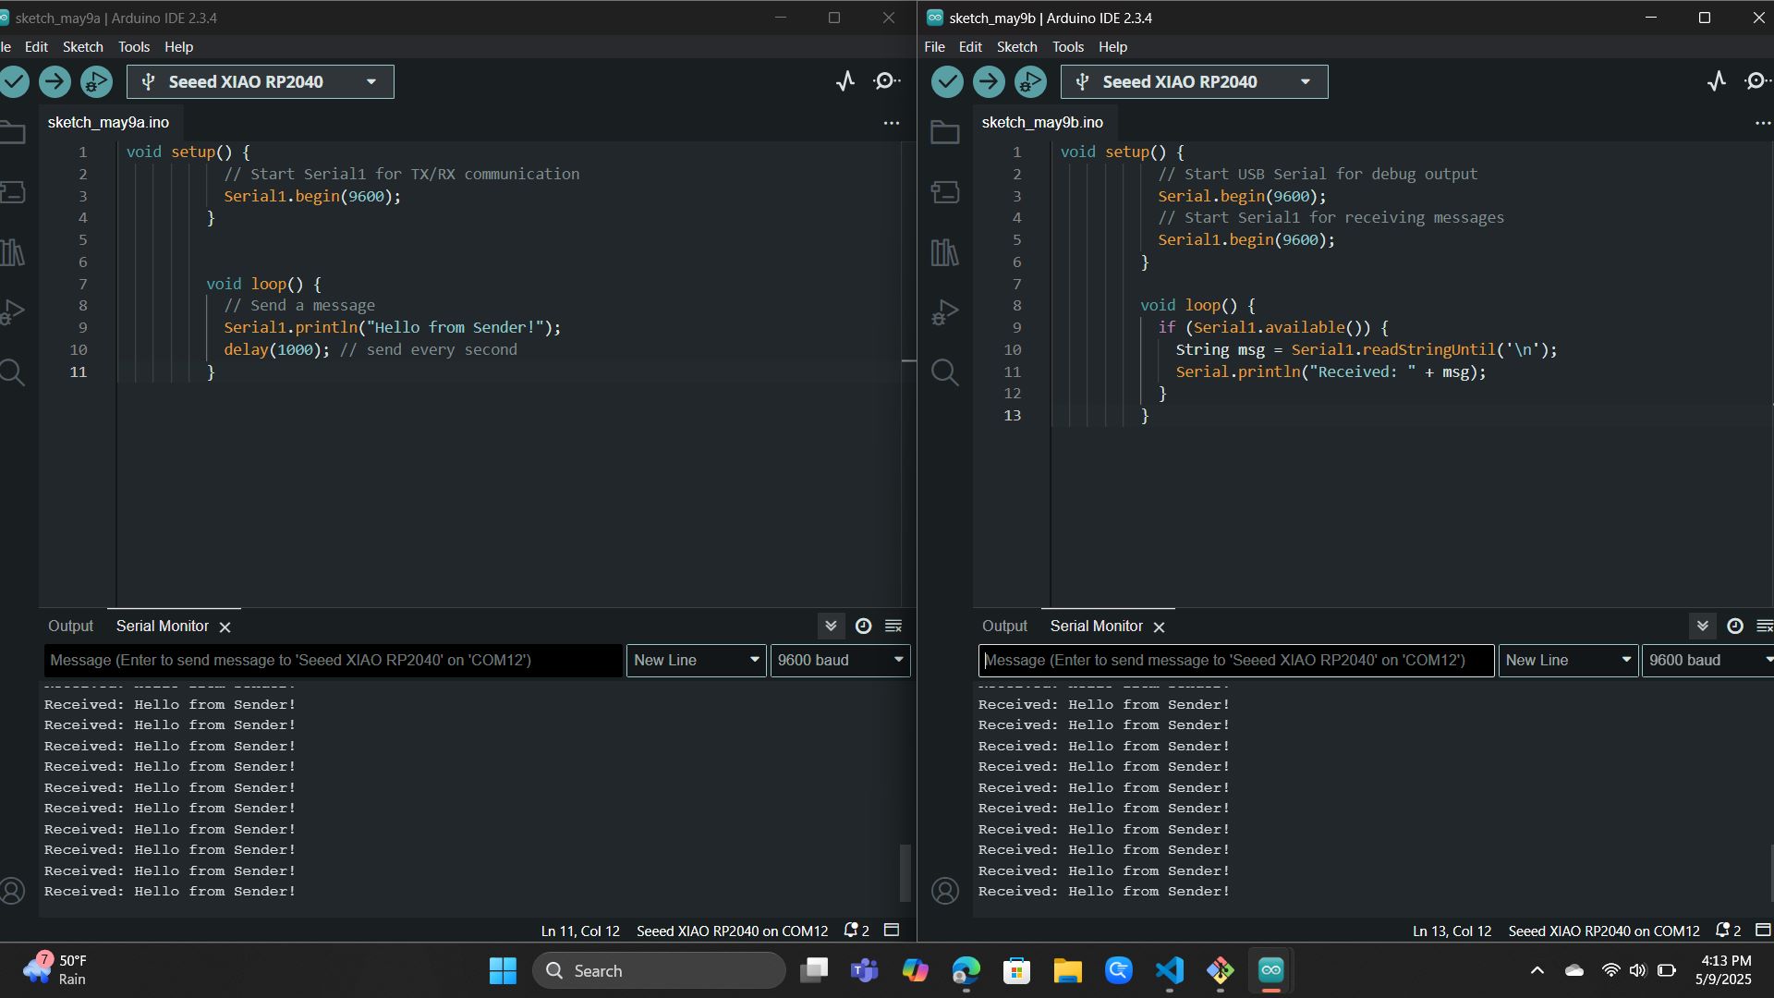The height and width of the screenshot is (998, 1774).
Task: Open notifications bell in sketch_may9b status bar
Action: (x=1728, y=931)
